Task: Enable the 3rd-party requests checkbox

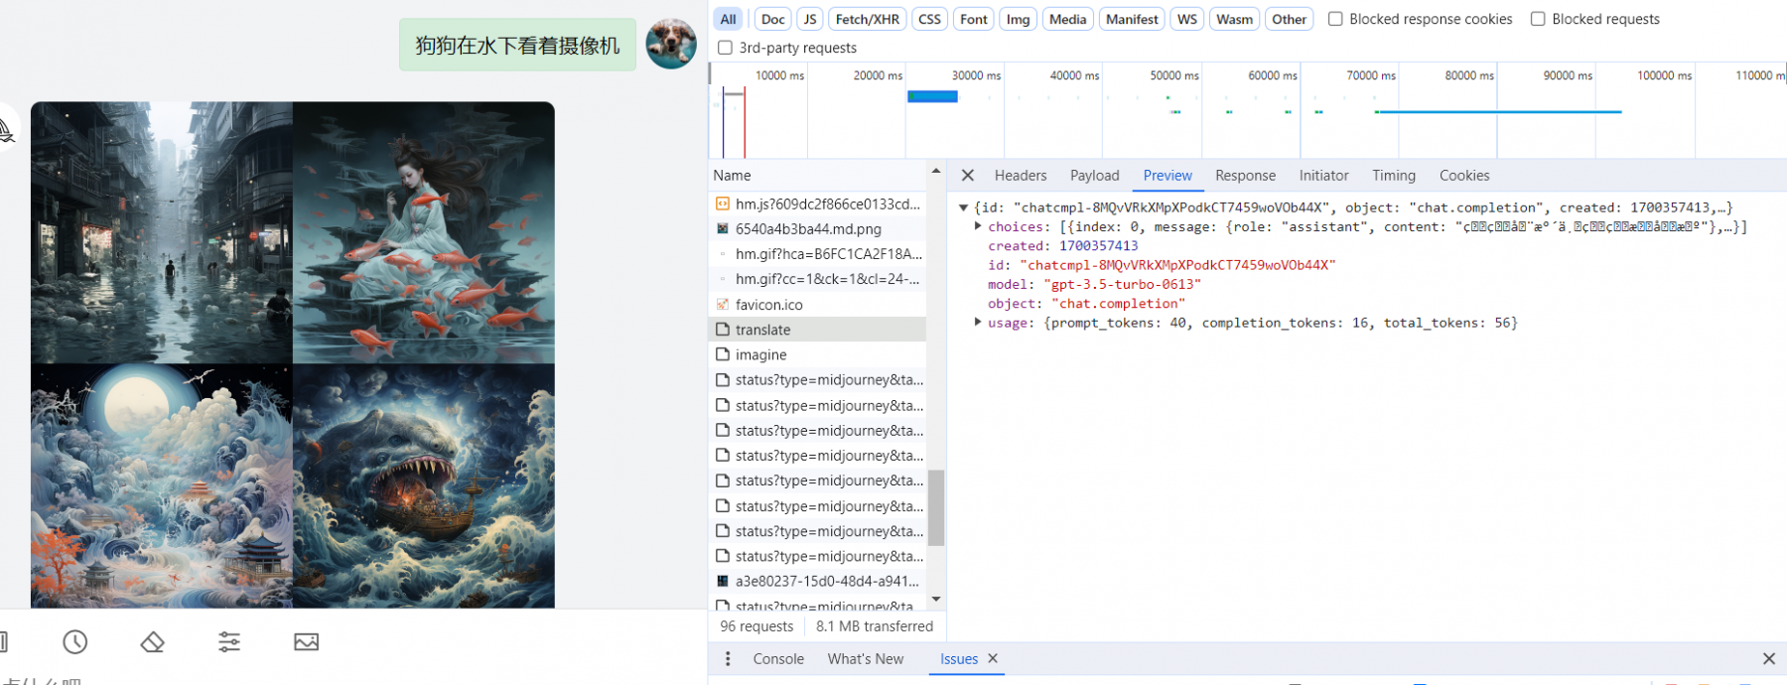Action: [725, 48]
